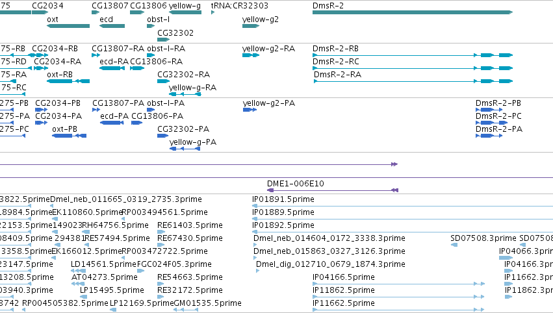The height and width of the screenshot is (313, 553).
Task: Select the RE32172.5prime EST
Action: (x=161, y=297)
